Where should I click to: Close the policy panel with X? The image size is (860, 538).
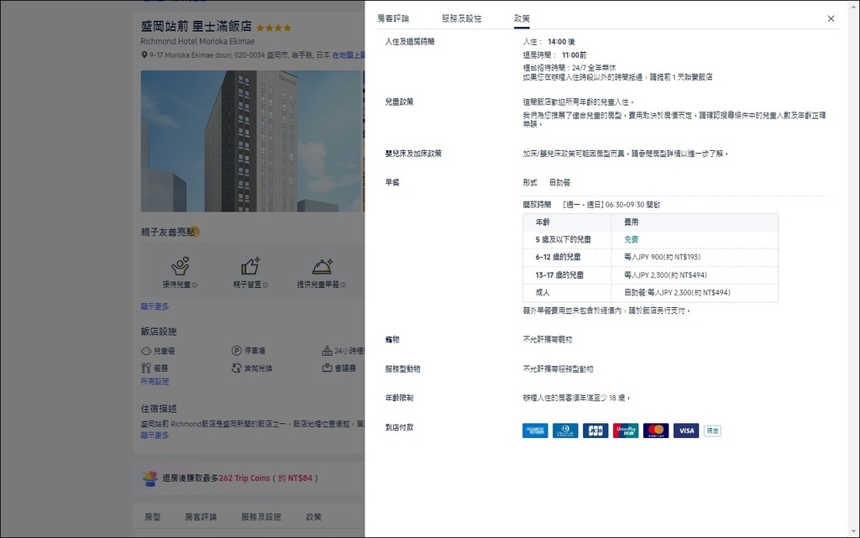pos(831,18)
